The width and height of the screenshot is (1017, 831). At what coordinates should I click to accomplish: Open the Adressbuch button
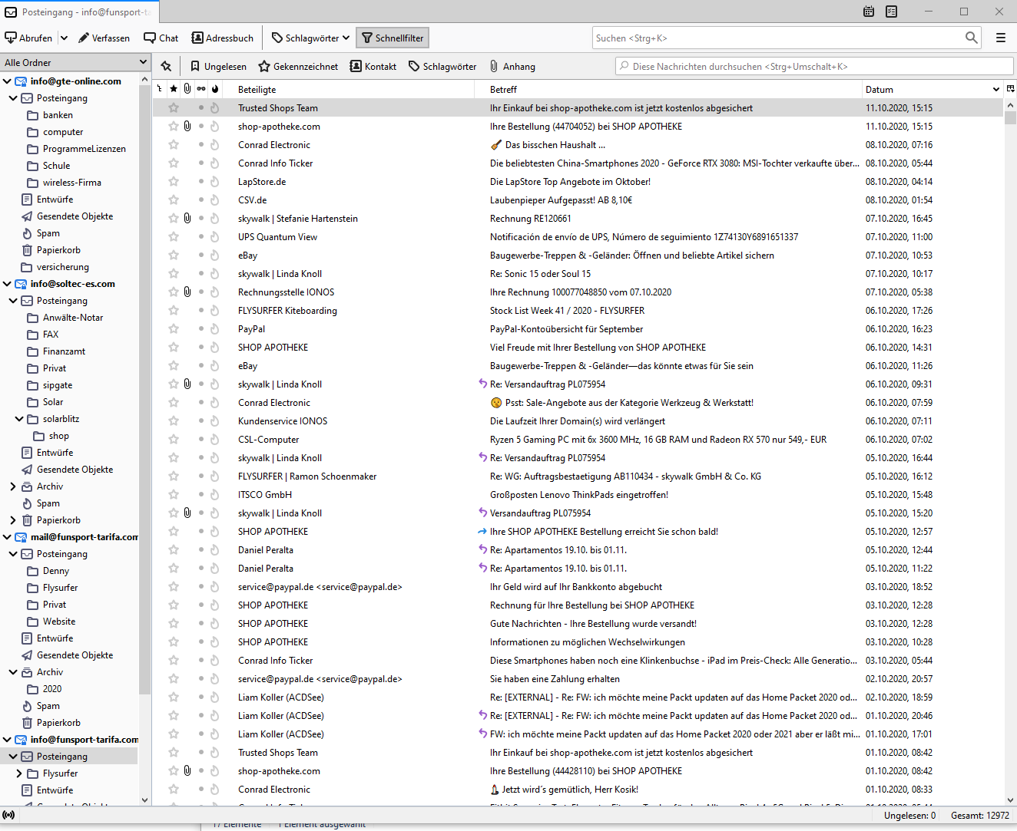tap(223, 38)
